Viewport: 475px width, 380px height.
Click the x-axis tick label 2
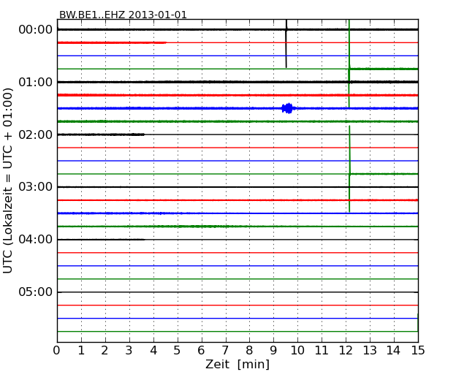coord(104,351)
